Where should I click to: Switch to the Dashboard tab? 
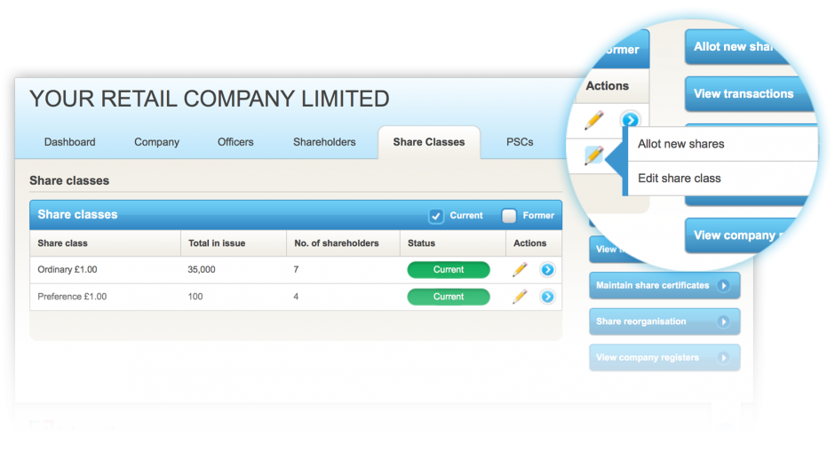(69, 142)
